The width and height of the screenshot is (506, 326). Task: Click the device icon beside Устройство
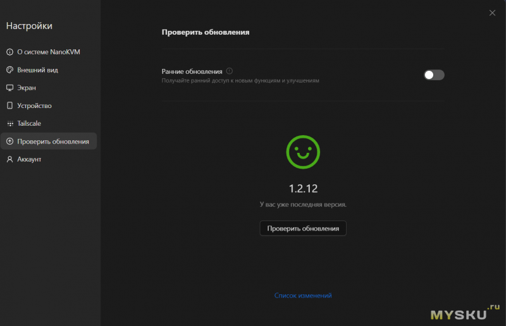(x=9, y=106)
